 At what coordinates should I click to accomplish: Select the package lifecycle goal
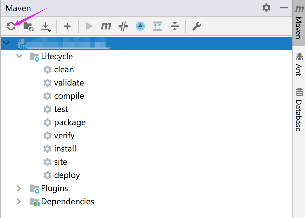70,122
